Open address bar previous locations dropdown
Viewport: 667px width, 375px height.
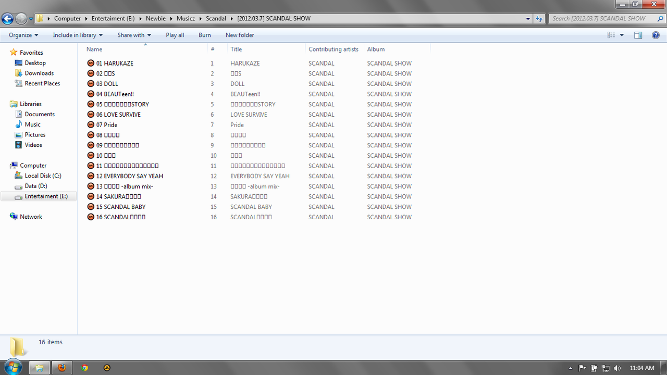tap(528, 18)
